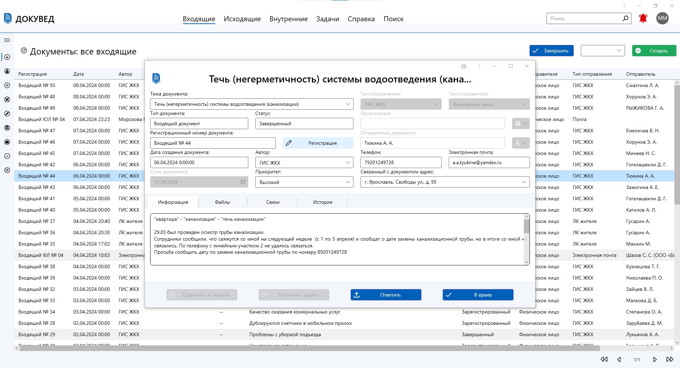Expand Тип отправления ГИС ЖКХ dropdown
This screenshot has height=368, width=680.
coord(436,104)
